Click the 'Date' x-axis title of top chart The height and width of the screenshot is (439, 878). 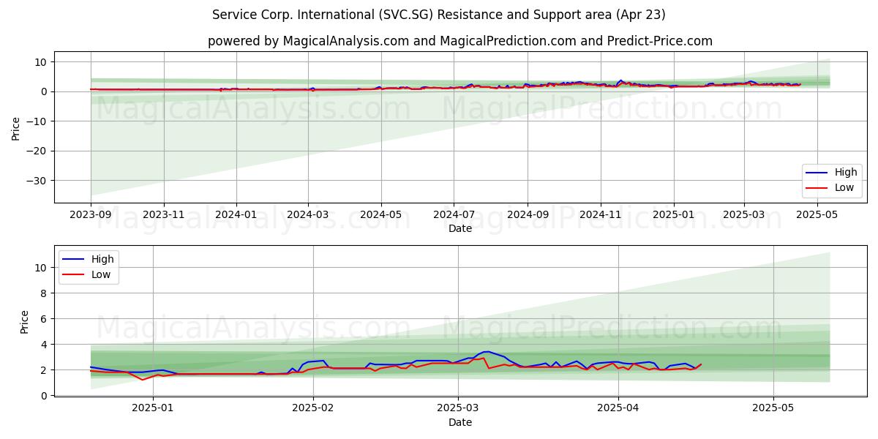[x=460, y=228]
